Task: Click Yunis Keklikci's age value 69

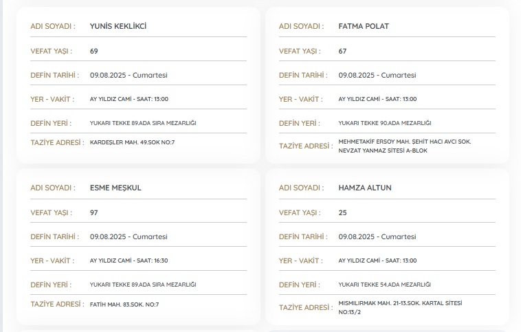Action: click(x=94, y=51)
